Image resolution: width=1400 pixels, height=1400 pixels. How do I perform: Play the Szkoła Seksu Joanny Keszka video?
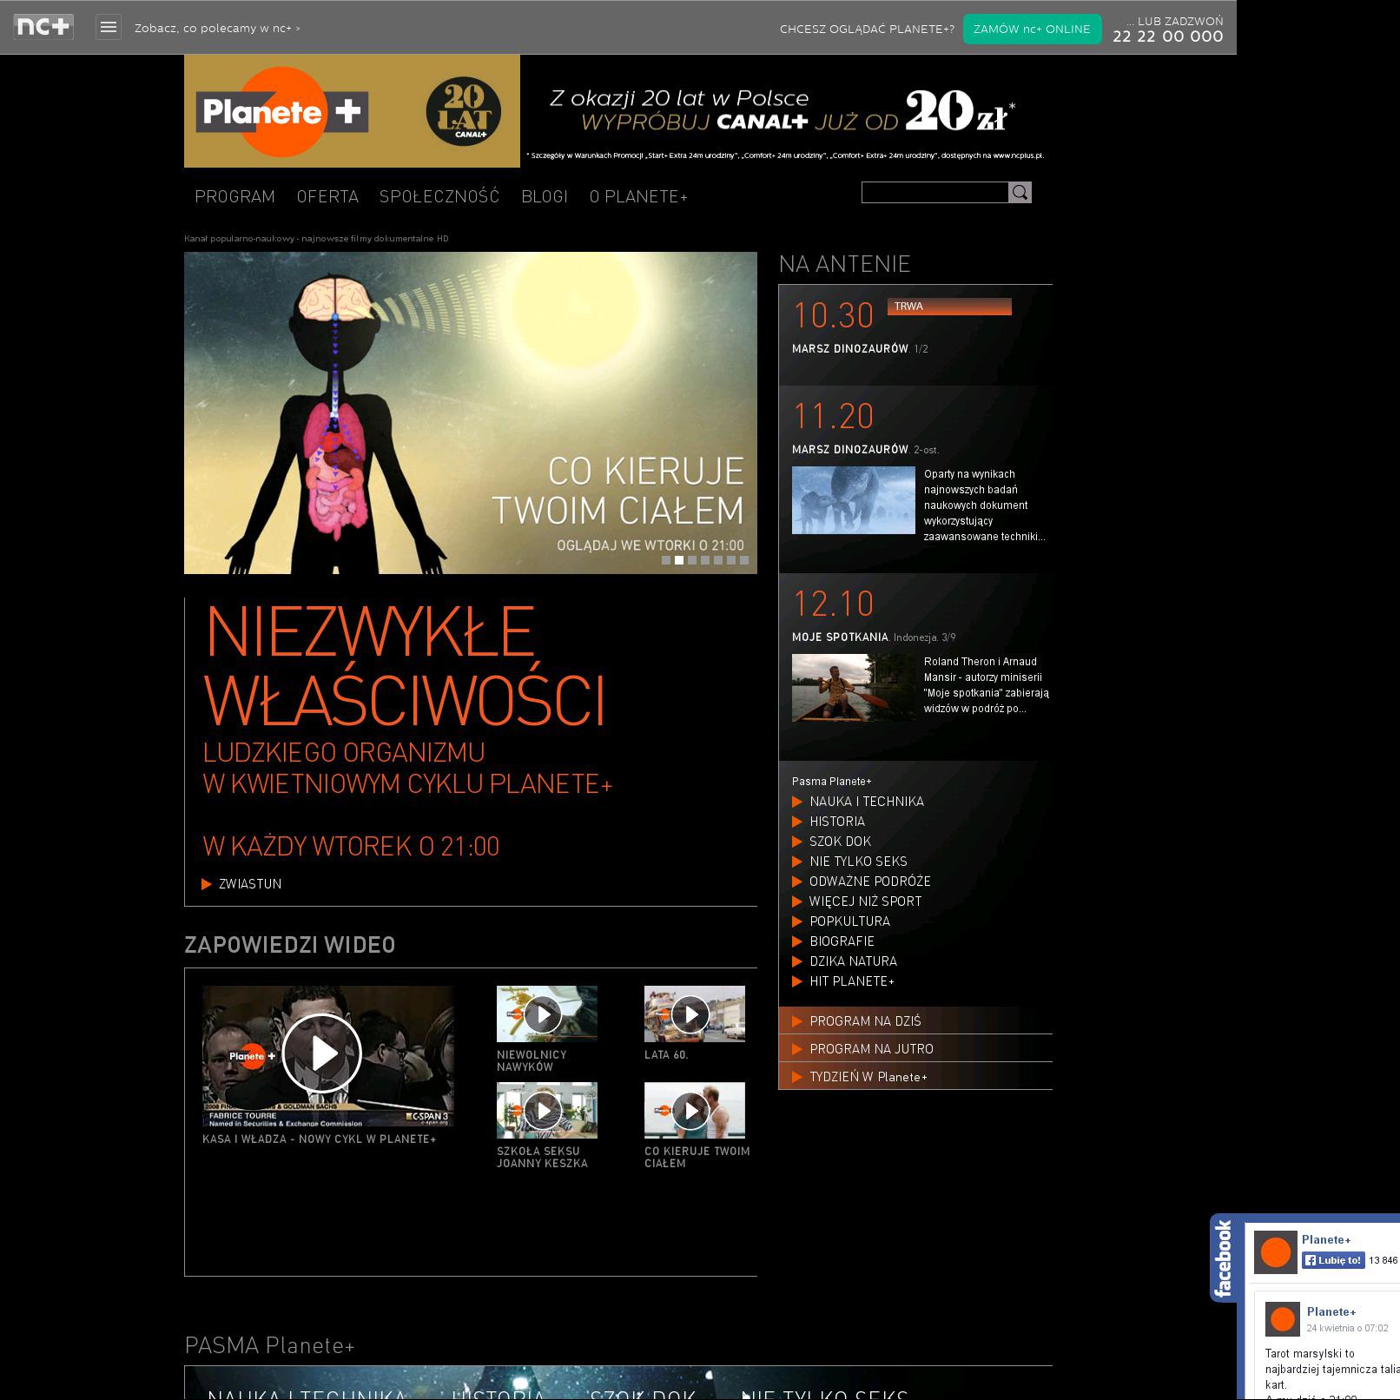[x=544, y=1110]
